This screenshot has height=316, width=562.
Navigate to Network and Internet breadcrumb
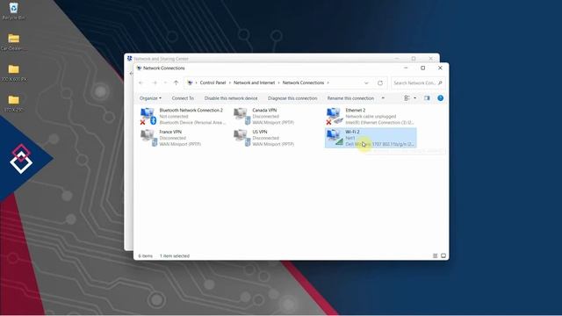[254, 83]
